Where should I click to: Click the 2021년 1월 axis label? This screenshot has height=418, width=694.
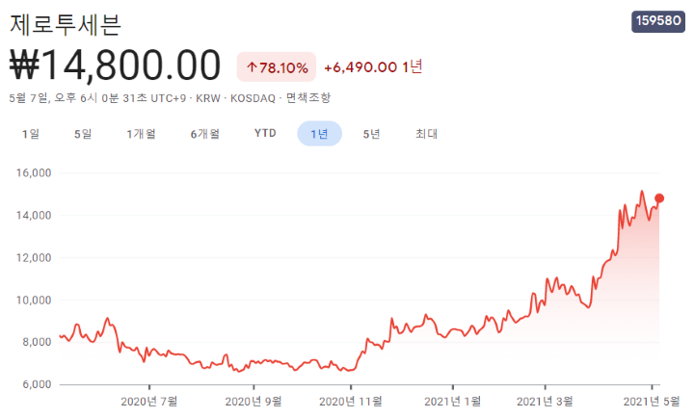(453, 402)
